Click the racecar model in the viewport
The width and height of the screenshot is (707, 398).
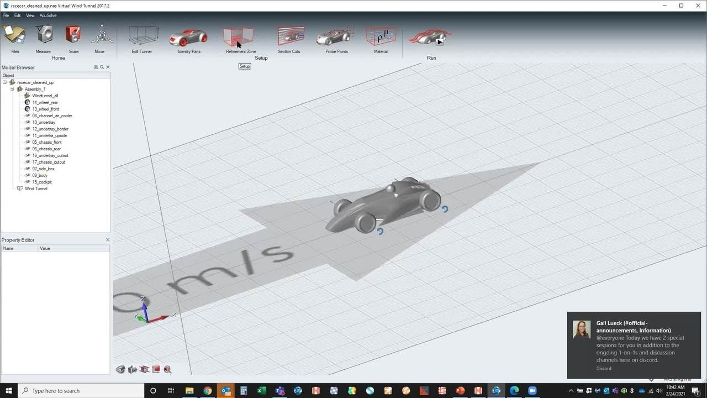[383, 205]
